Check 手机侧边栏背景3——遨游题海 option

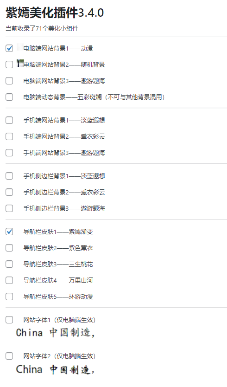pyautogui.click(x=9, y=208)
